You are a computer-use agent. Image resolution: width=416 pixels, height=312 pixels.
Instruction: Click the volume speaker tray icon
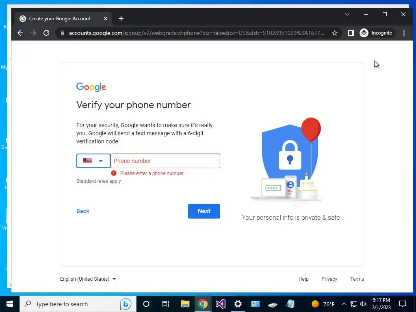click(x=363, y=304)
